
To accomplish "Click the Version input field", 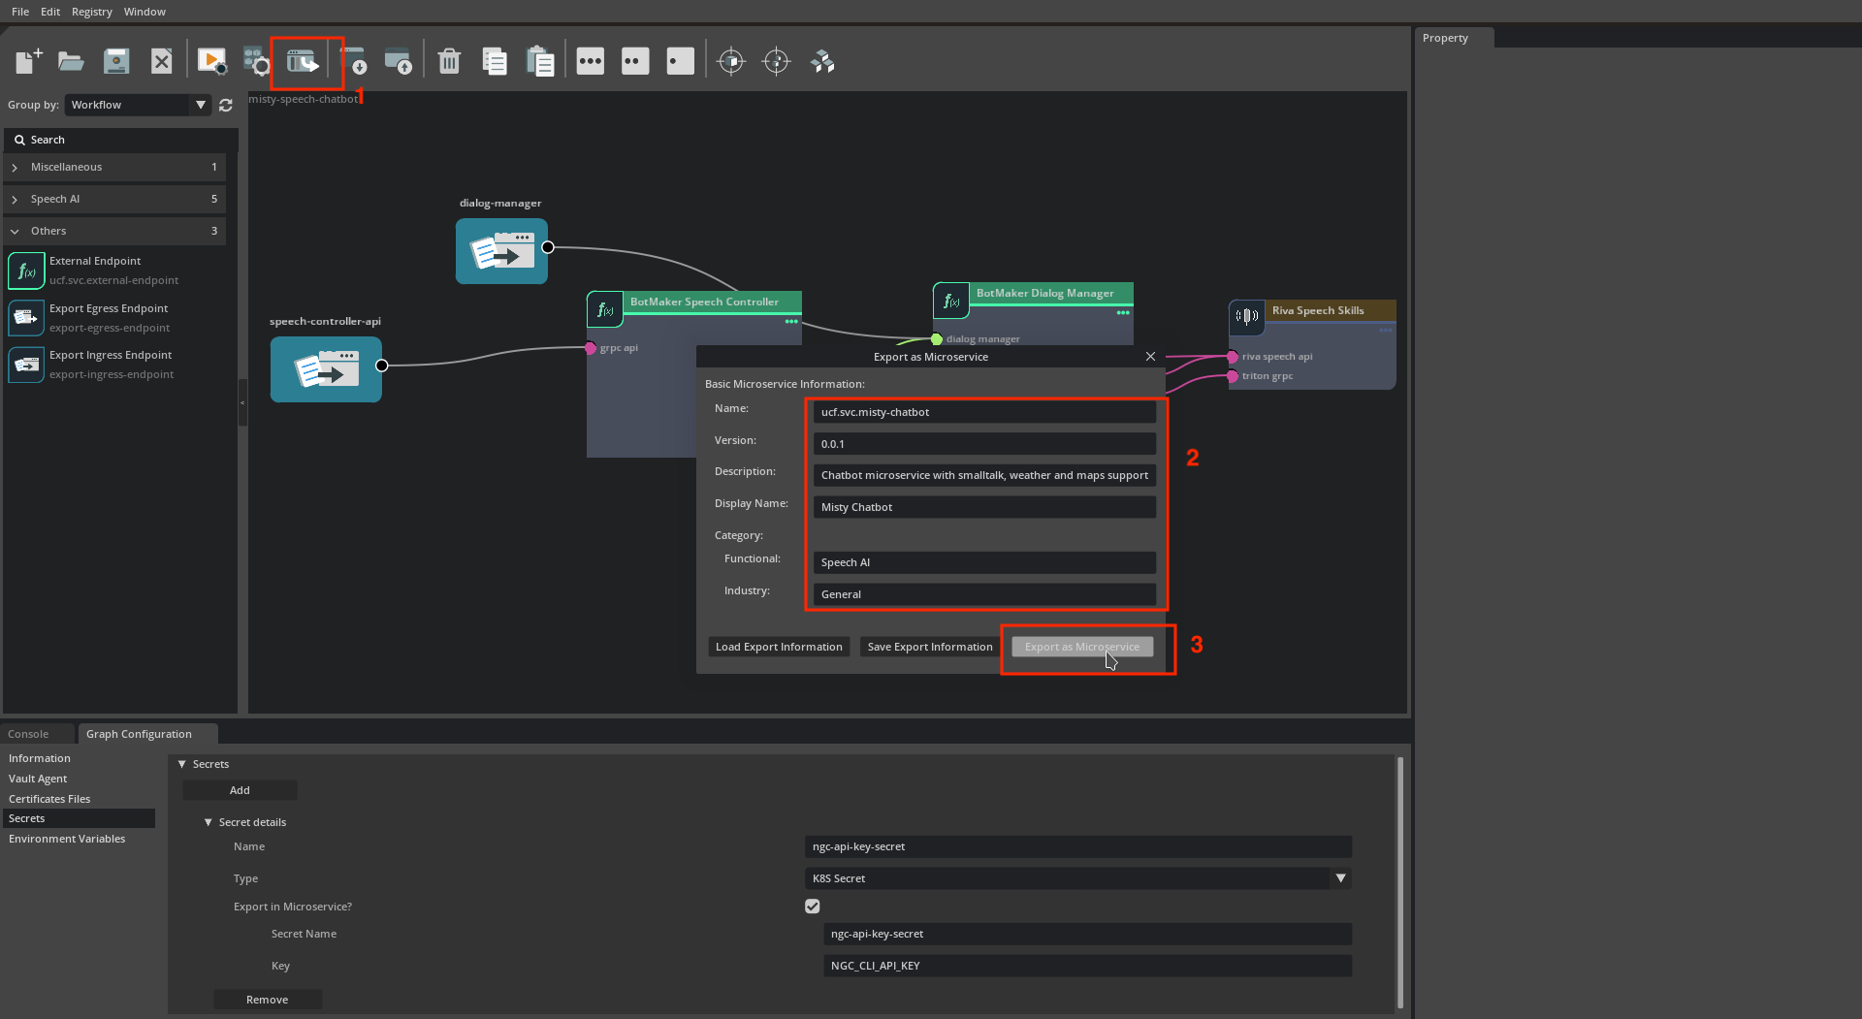I will (x=984, y=444).
